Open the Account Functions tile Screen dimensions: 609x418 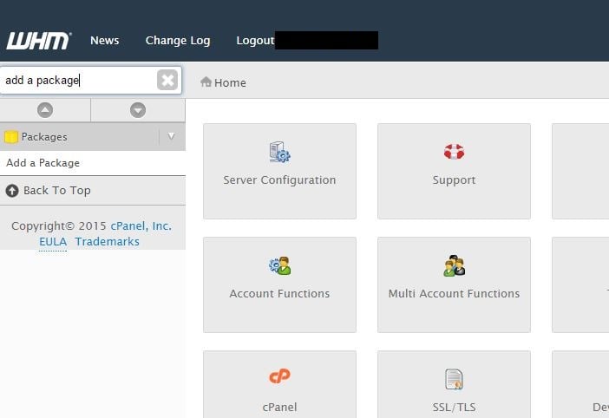279,284
